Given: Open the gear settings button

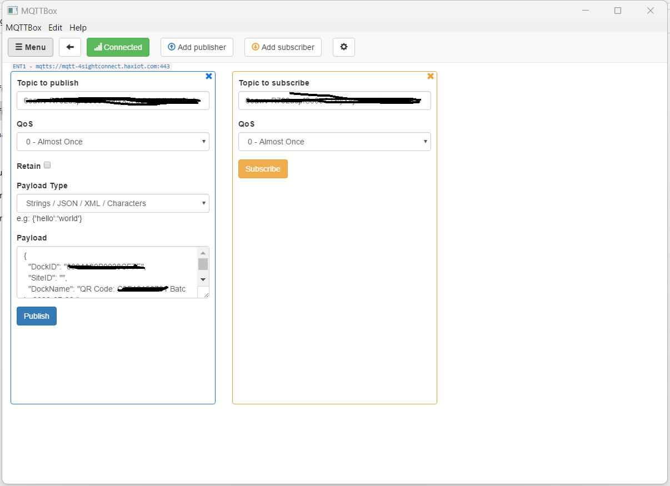Looking at the screenshot, I should click(344, 47).
